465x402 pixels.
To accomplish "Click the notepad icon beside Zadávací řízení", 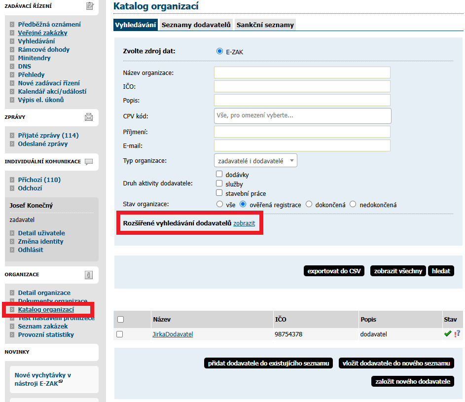I will click(89, 6).
